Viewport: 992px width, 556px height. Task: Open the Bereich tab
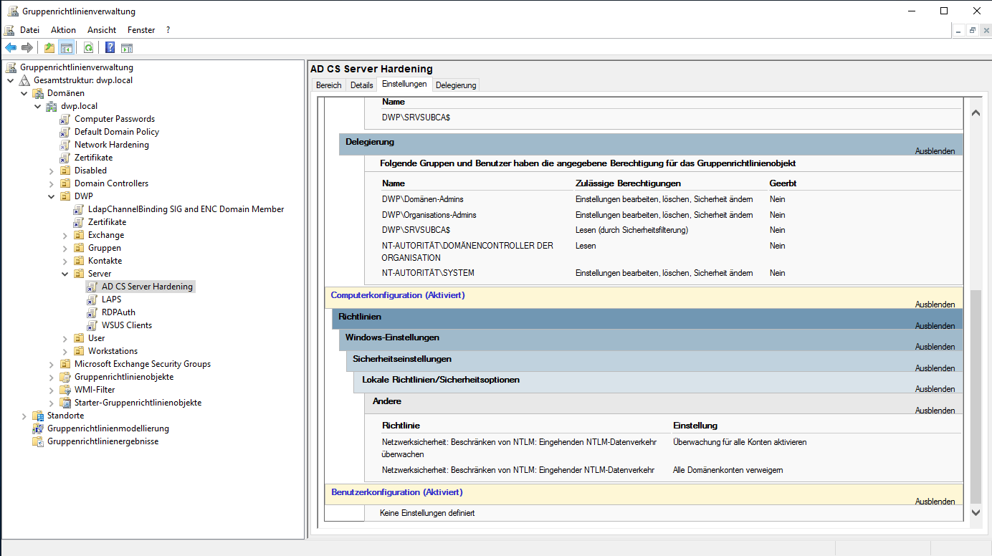coord(329,85)
